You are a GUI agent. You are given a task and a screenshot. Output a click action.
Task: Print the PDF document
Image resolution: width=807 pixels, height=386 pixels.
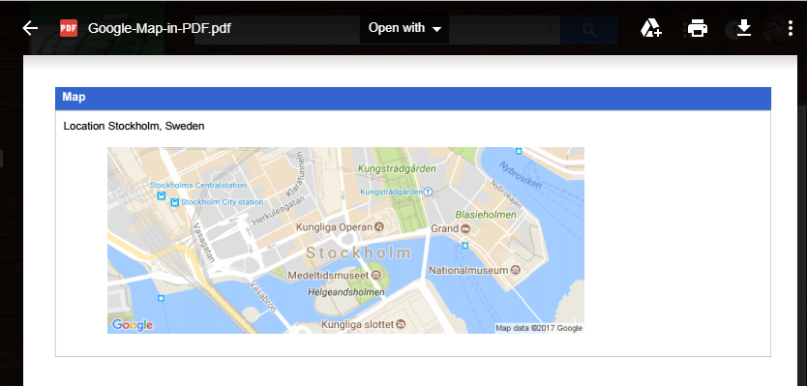click(698, 28)
